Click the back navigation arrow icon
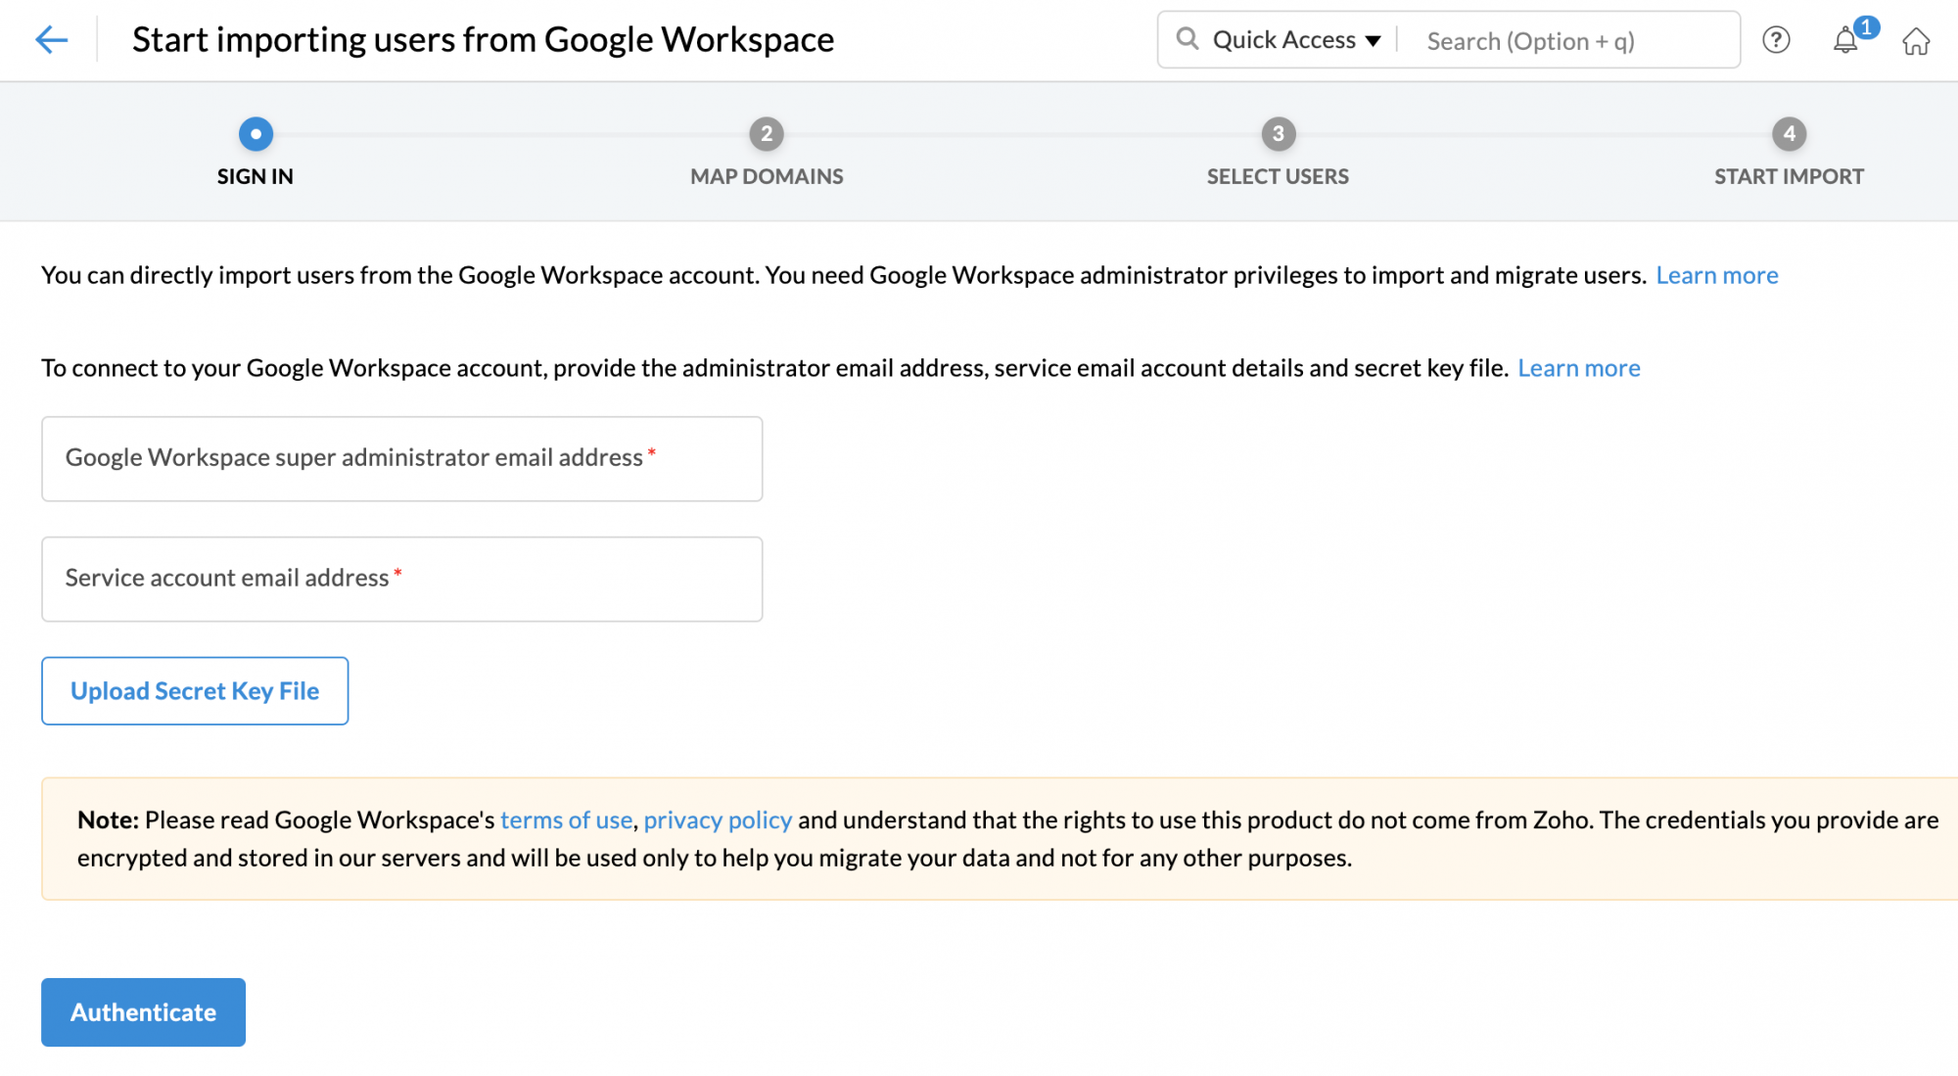Image resolution: width=1958 pixels, height=1076 pixels. pos(50,38)
